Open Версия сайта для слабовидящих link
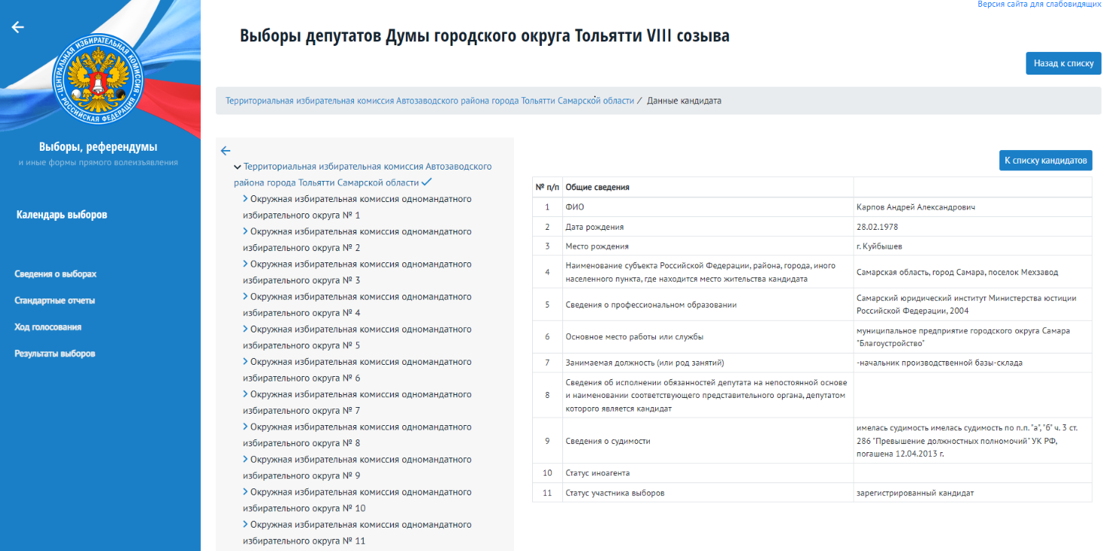The height and width of the screenshot is (551, 1105). click(x=1039, y=5)
